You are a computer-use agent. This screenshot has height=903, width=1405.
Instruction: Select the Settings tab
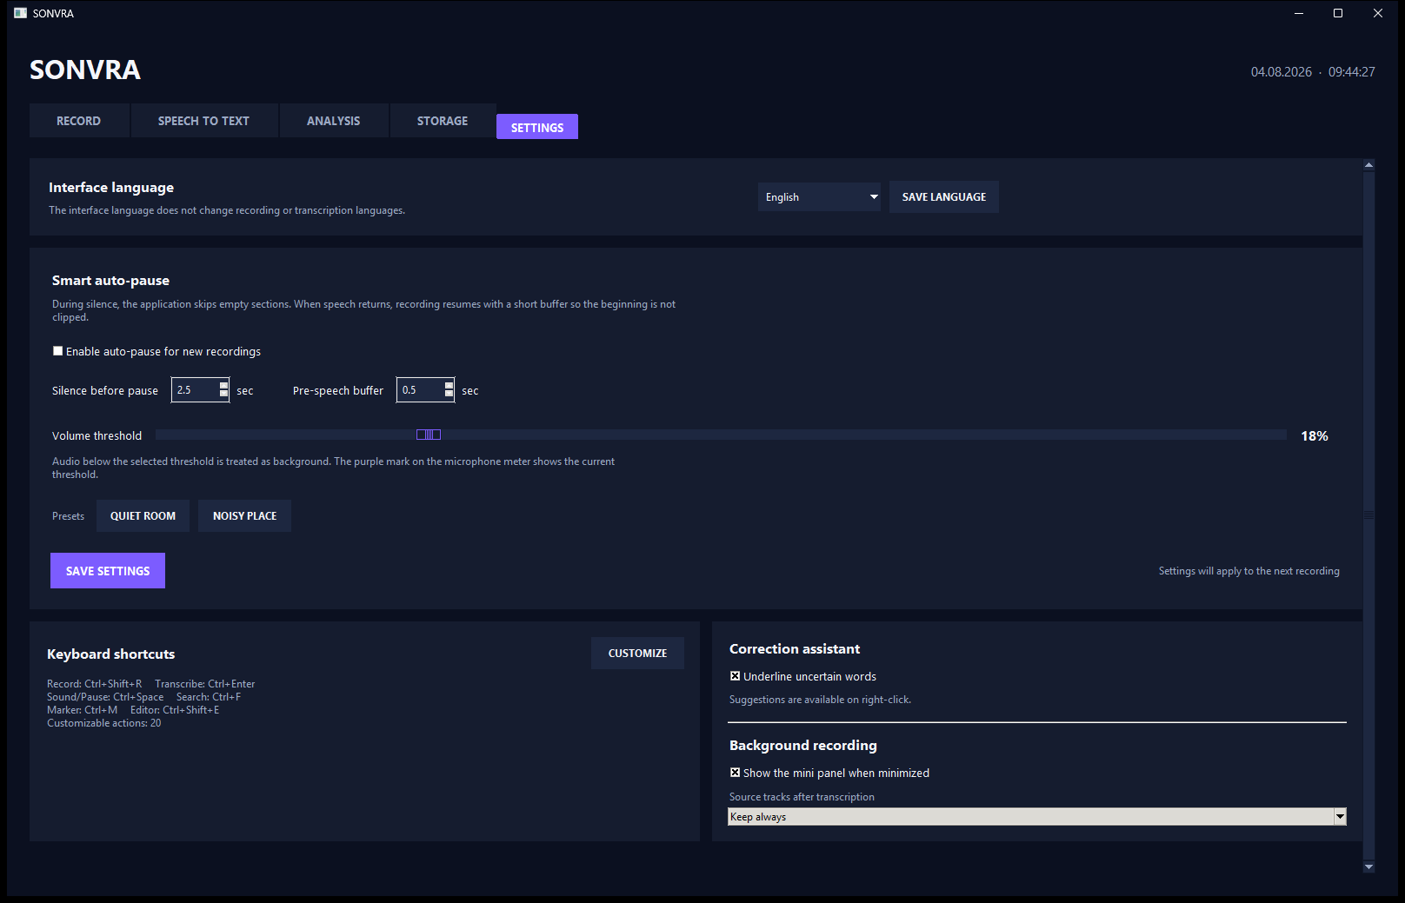[x=537, y=127]
